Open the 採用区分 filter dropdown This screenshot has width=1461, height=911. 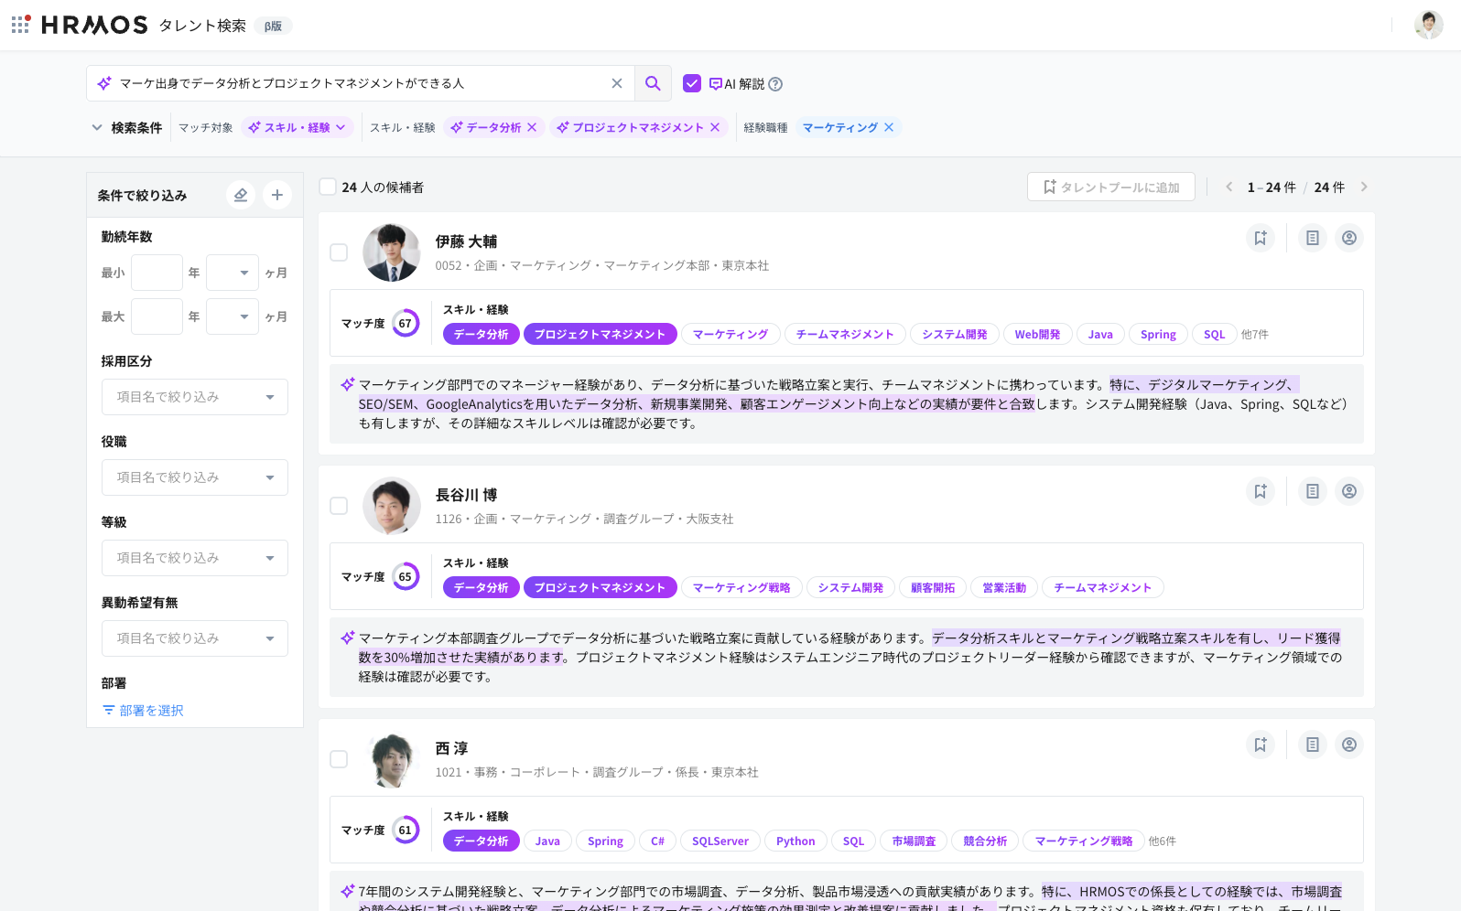click(194, 397)
